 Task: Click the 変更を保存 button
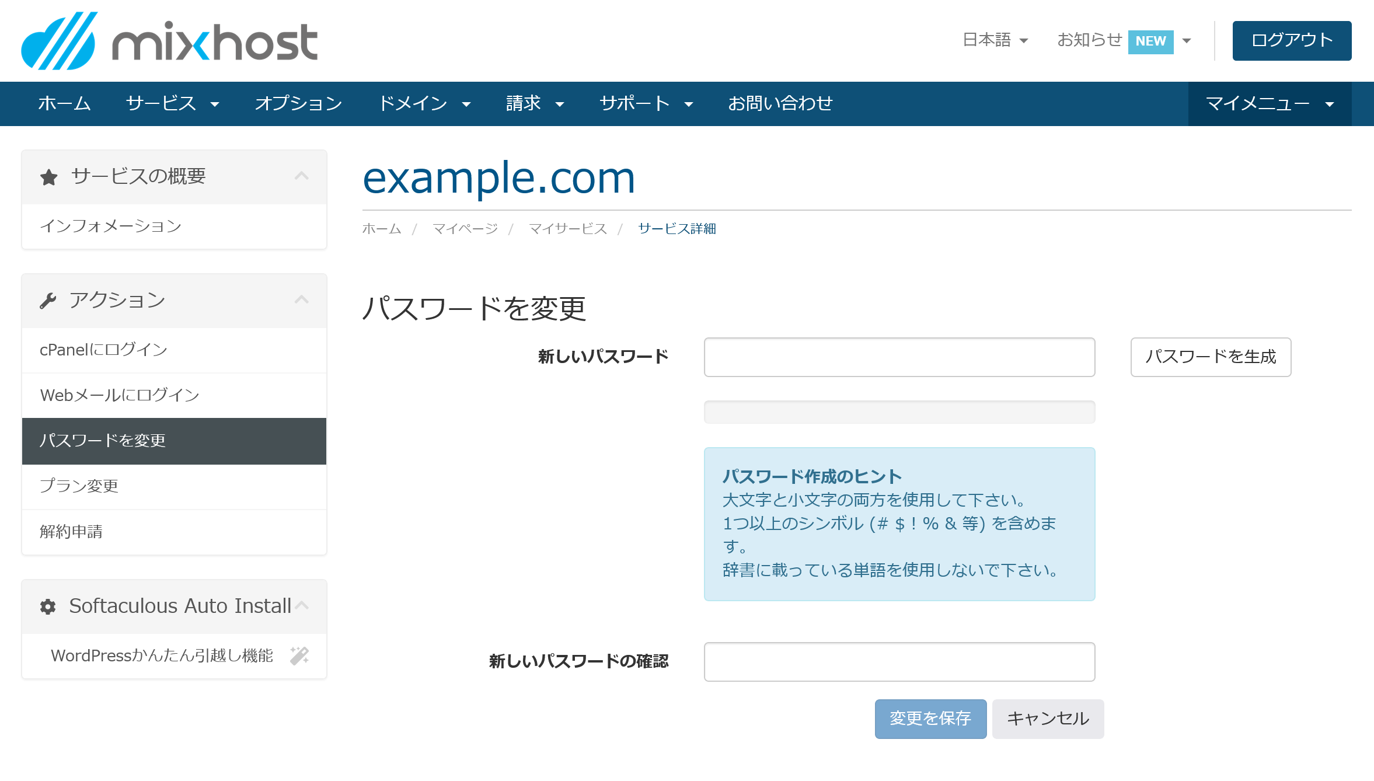tap(930, 719)
